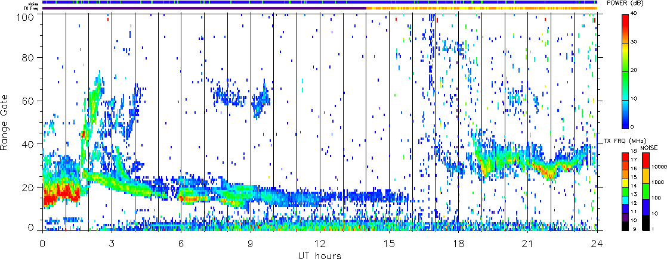Viewport: 667px width, 259px height.
Task: Click the 17 label on TX FRQ legend
Action: pos(634,160)
